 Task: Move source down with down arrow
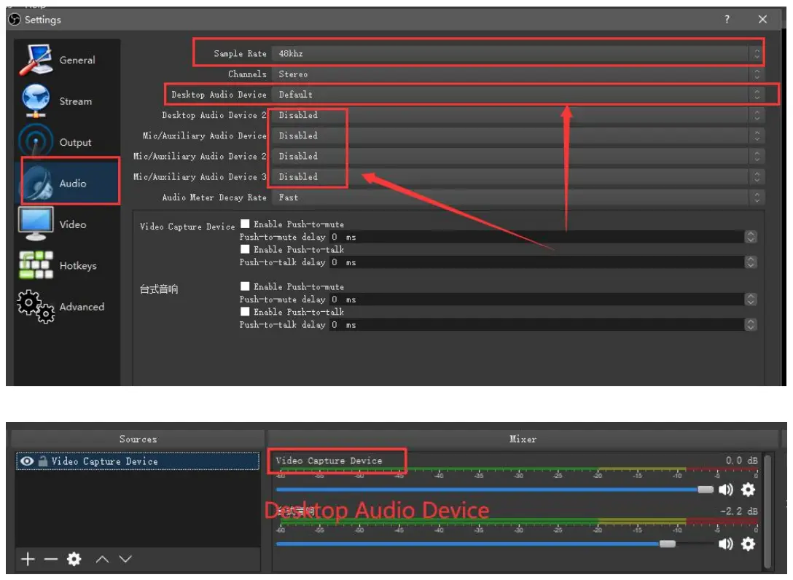pos(125,559)
